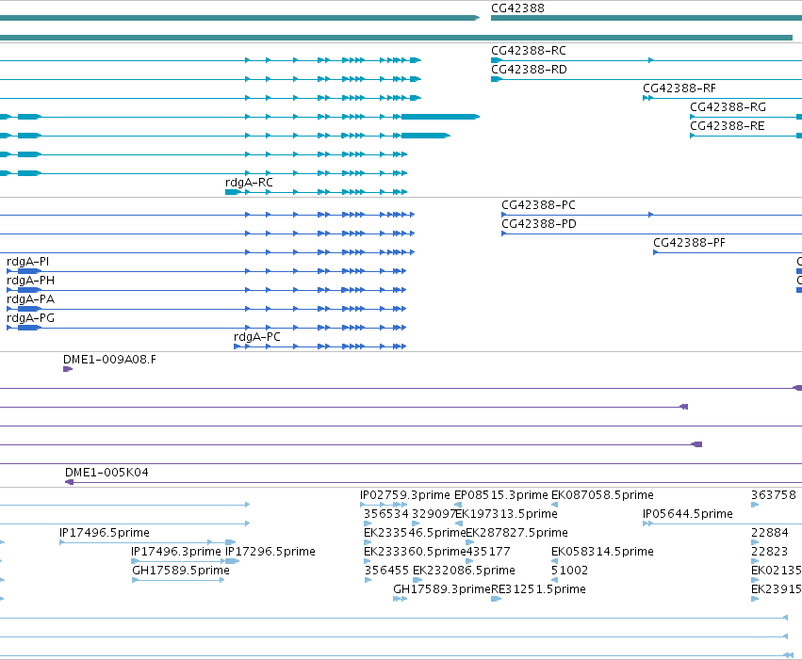Select EST IP02759.3prime

point(405,495)
